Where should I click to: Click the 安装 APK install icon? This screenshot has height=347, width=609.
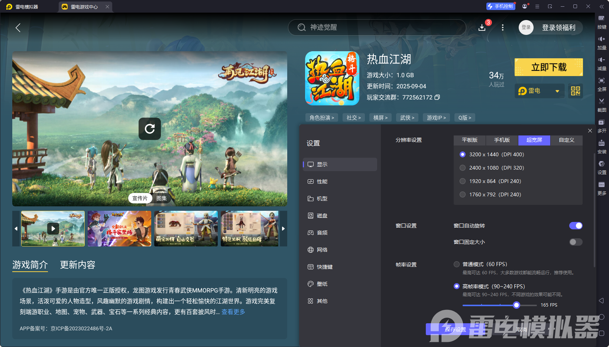[x=602, y=147]
